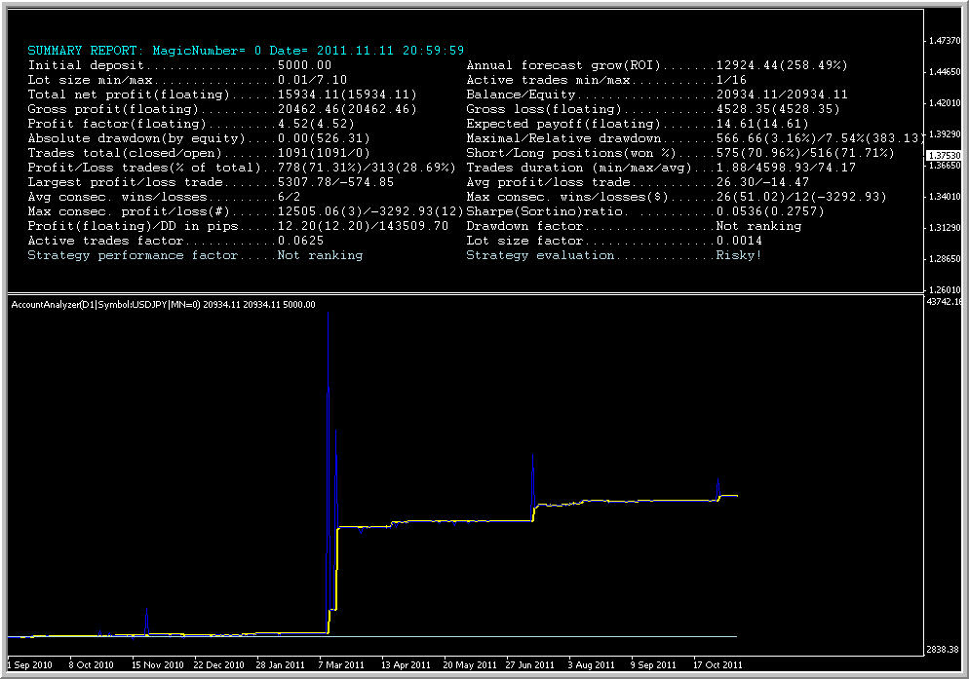Select Trades total(closed/open) 1091 line
This screenshot has width=969, height=679.
[x=199, y=153]
